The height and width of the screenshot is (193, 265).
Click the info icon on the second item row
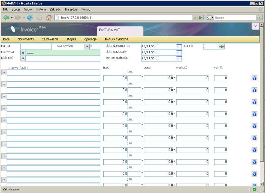pos(254,90)
